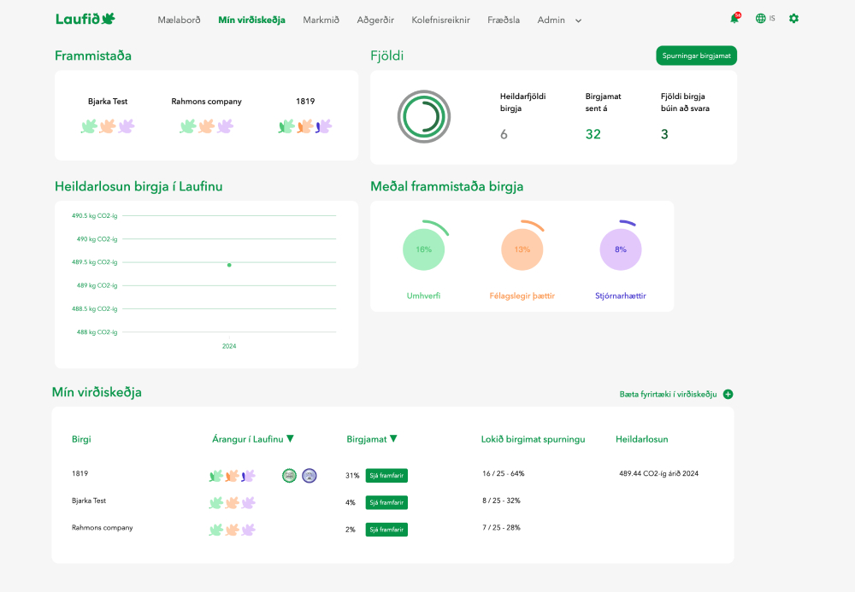Click the 2024 data point on chart
The height and width of the screenshot is (592, 855).
click(x=229, y=265)
